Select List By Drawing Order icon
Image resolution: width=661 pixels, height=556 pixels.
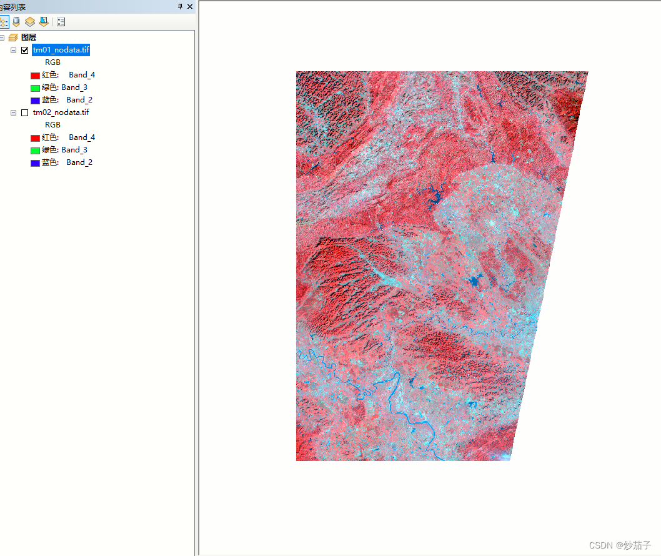4,22
